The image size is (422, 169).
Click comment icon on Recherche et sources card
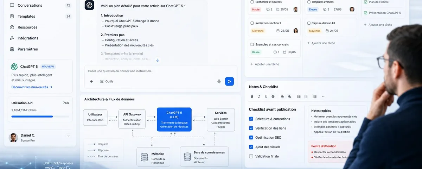[x=268, y=10]
